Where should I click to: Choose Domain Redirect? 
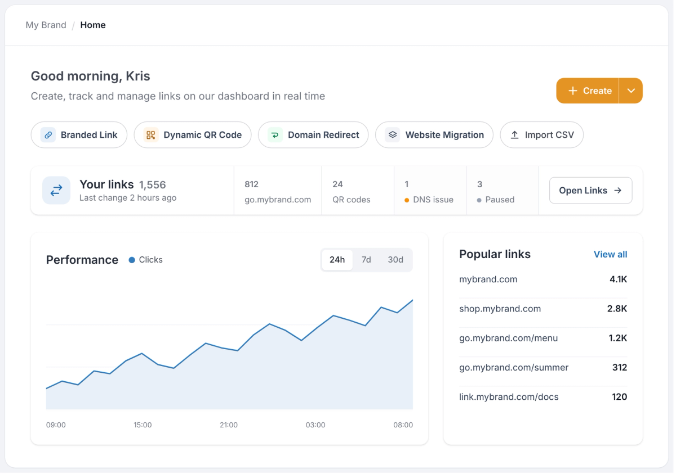313,135
